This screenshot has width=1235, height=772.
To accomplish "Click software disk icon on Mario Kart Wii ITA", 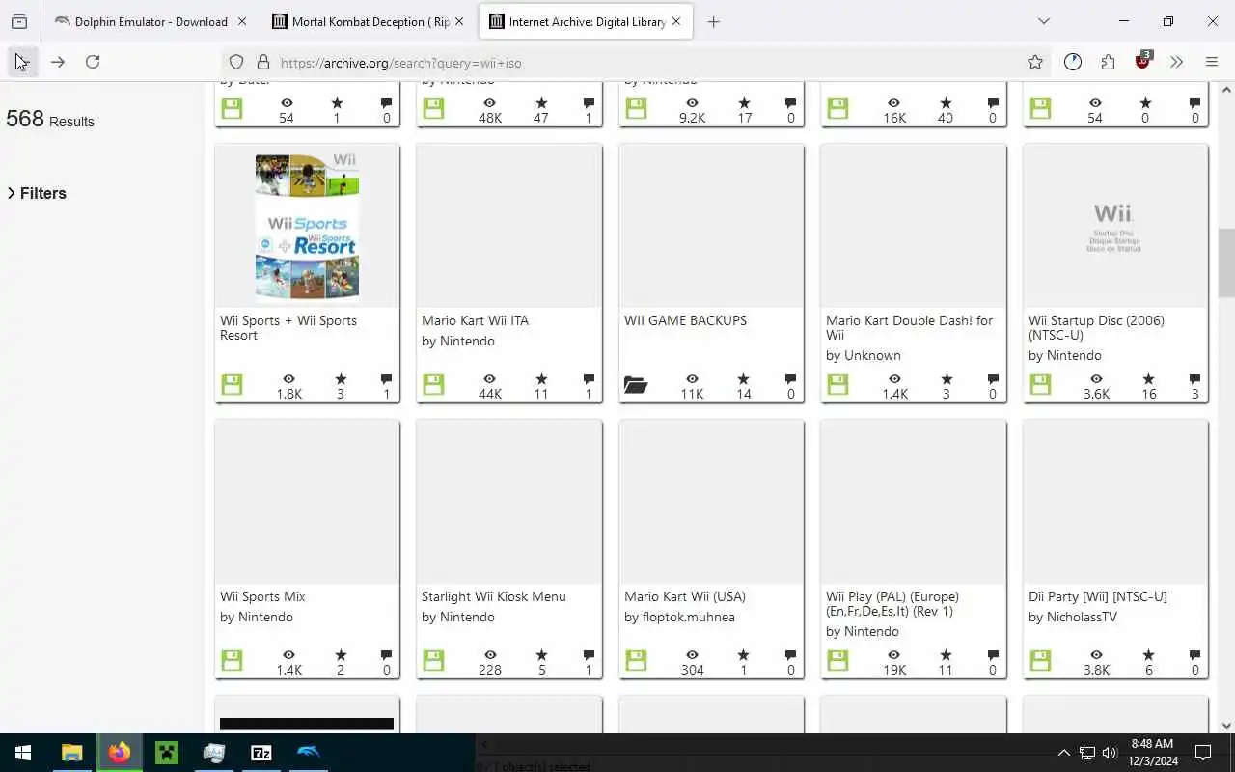I will click(434, 385).
